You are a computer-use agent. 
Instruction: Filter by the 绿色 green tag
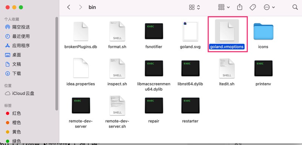(x=13, y=141)
